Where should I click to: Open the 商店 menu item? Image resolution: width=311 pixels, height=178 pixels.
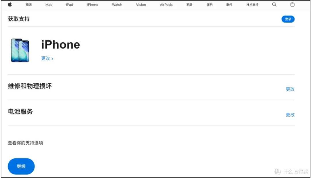pyautogui.click(x=29, y=5)
